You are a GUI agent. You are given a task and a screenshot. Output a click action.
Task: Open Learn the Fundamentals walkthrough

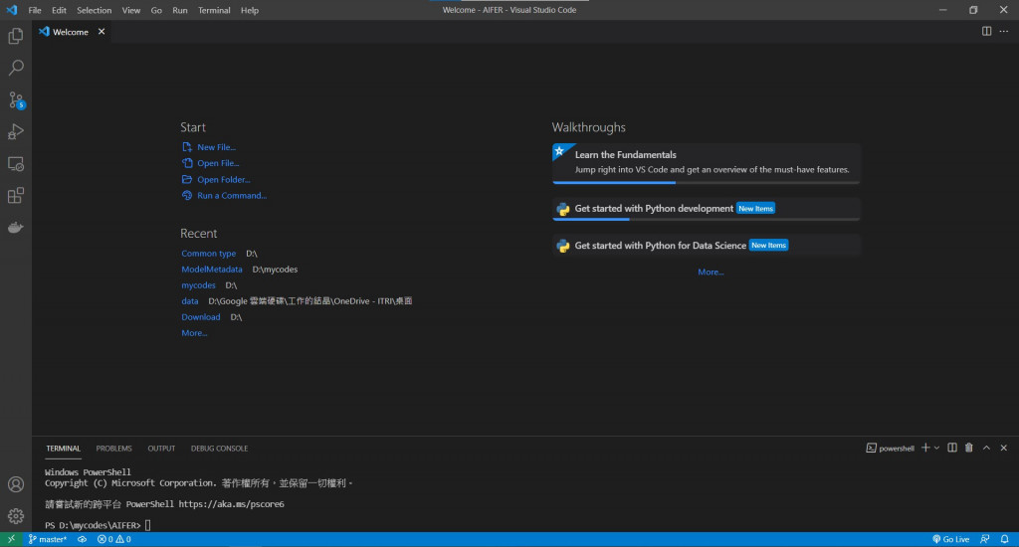(x=706, y=163)
